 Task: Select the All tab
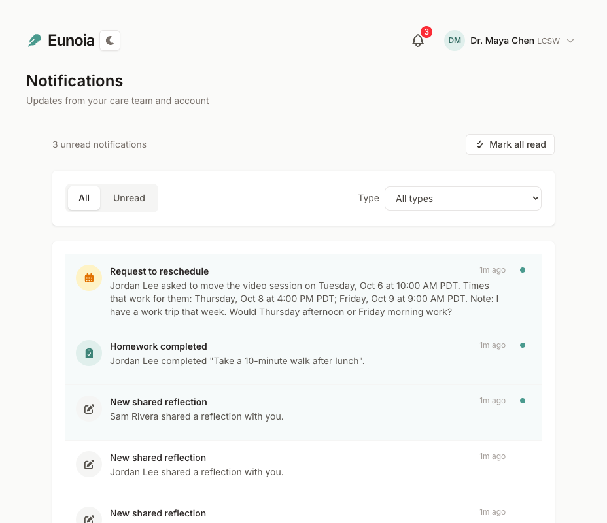pyautogui.click(x=84, y=198)
